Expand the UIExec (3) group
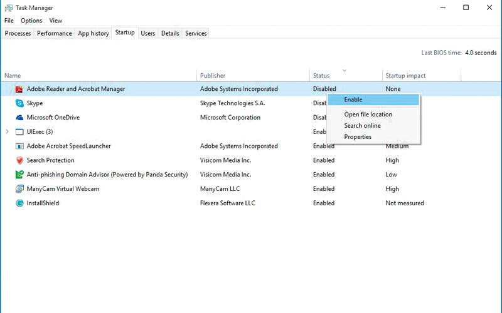 click(8, 132)
